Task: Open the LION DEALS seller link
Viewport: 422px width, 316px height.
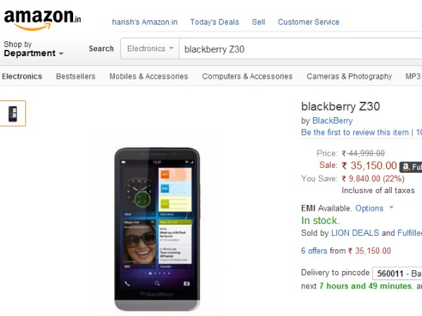Action: (x=355, y=232)
